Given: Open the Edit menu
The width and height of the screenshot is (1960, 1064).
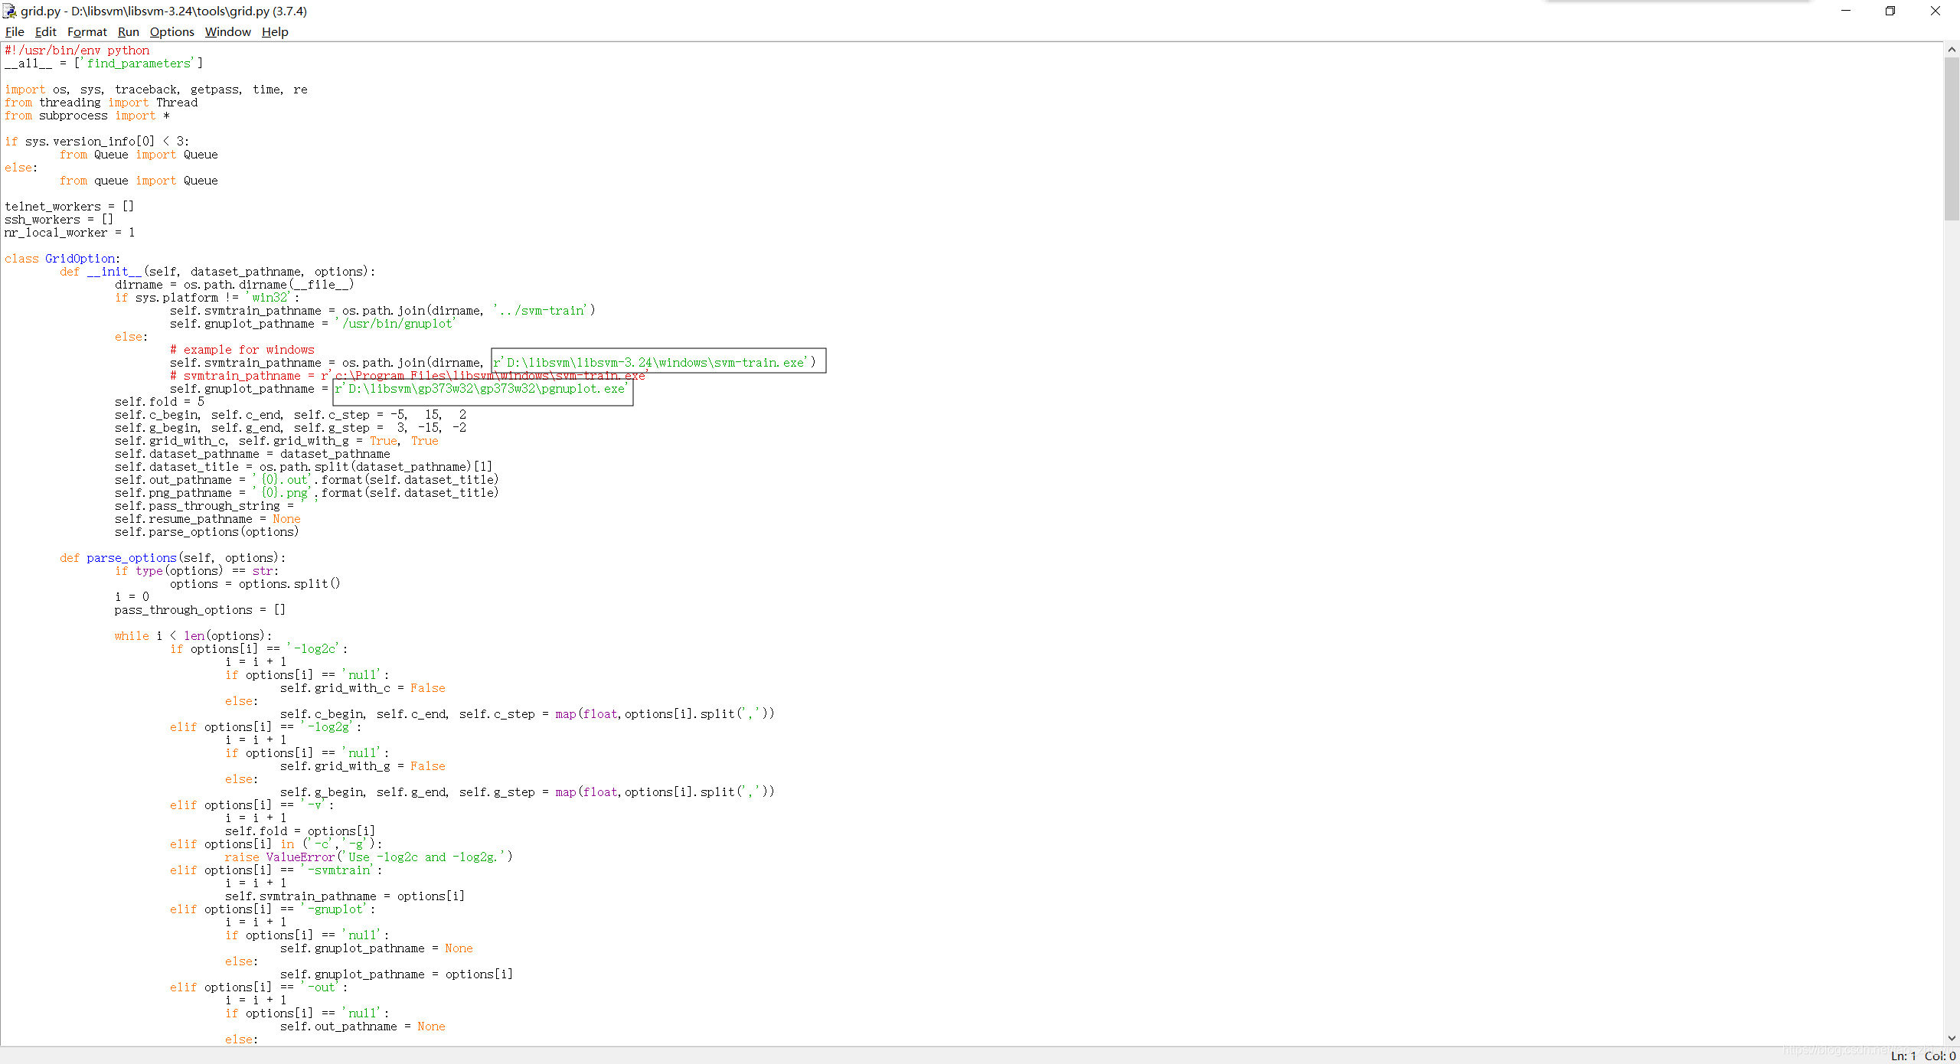Looking at the screenshot, I should click(44, 31).
